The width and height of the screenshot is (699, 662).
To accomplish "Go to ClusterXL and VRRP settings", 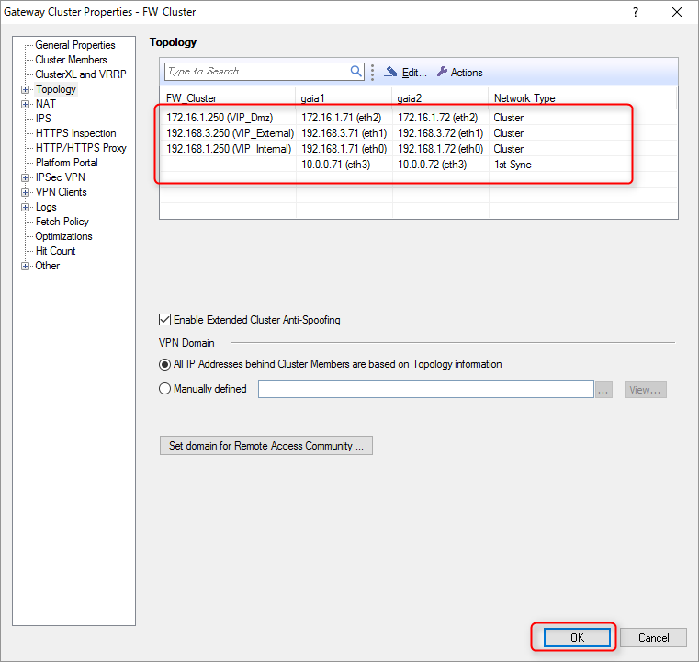I will pyautogui.click(x=81, y=74).
